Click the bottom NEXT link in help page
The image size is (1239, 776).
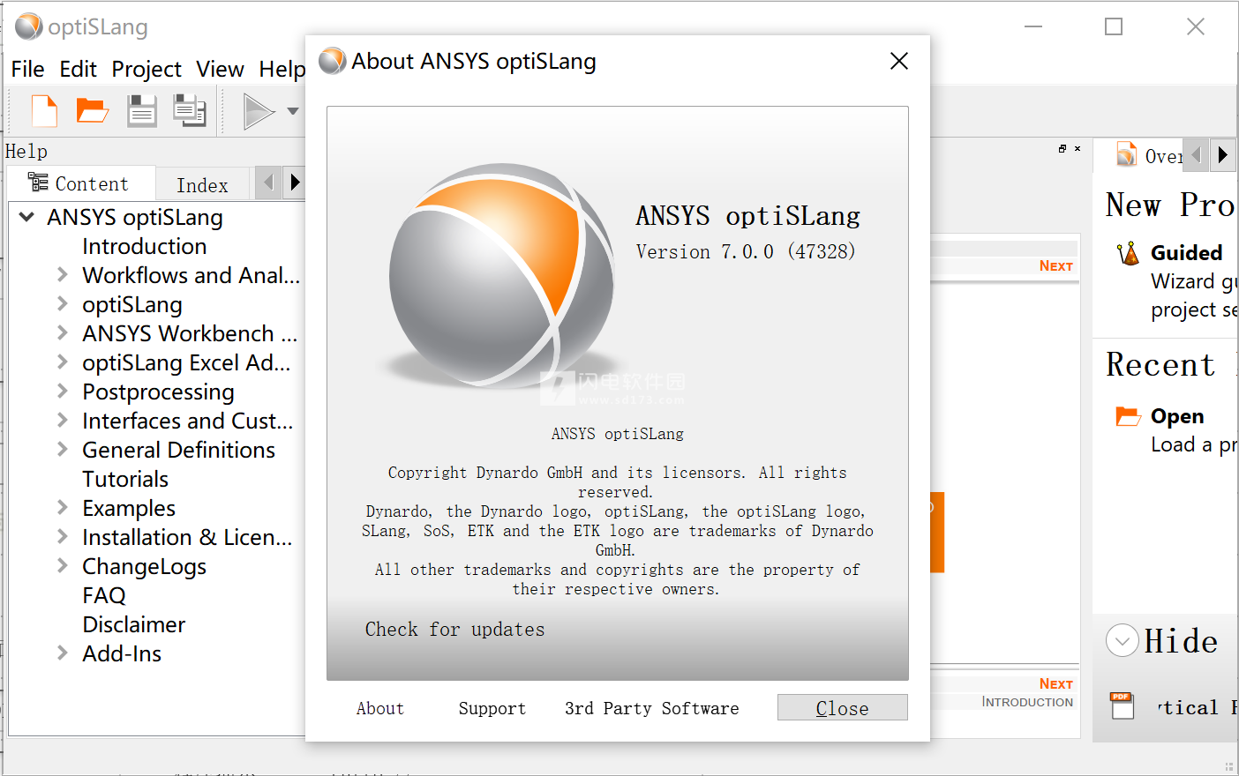(x=1055, y=684)
